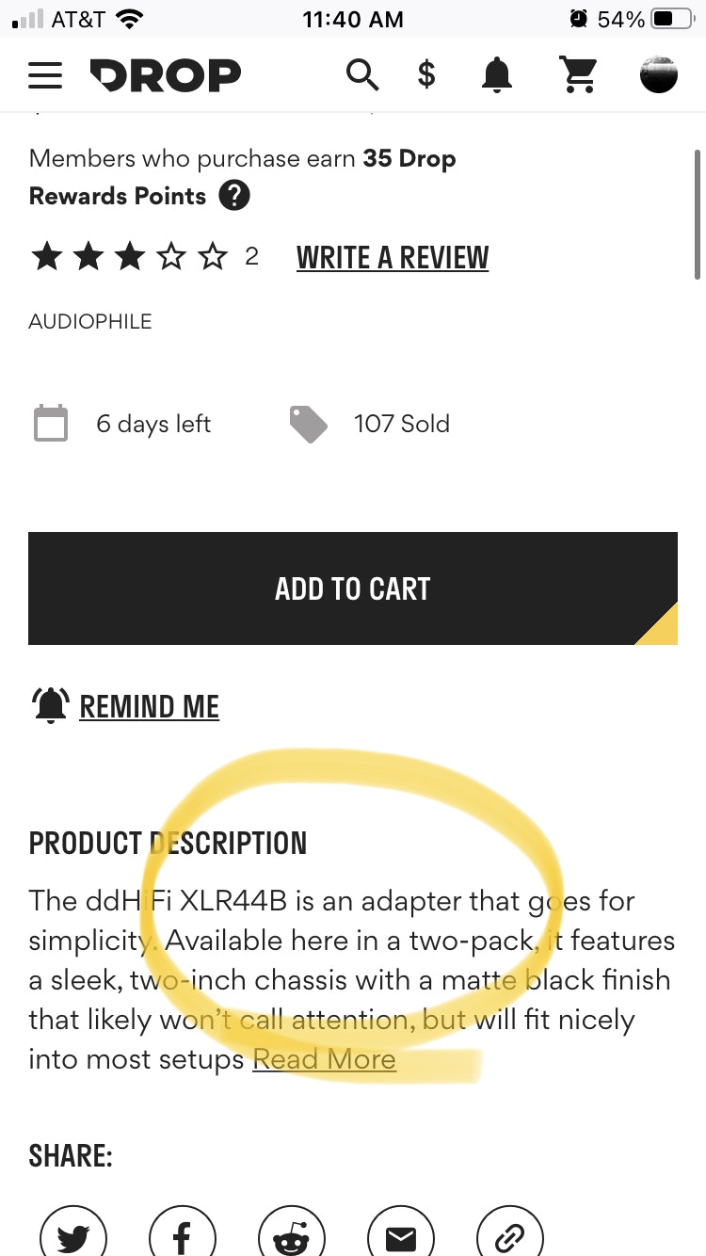Screen dimensions: 706x1256
Task: Open the hamburger navigation menu
Action: click(x=45, y=75)
